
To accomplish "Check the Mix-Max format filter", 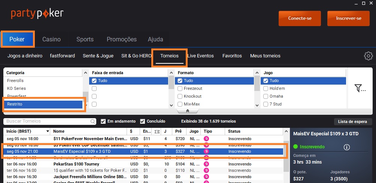I will (180, 104).
